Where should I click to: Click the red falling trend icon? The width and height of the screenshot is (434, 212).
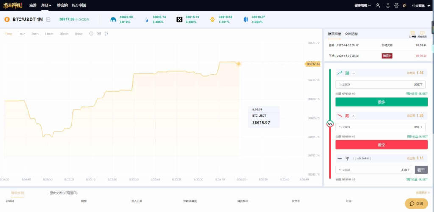340,115
